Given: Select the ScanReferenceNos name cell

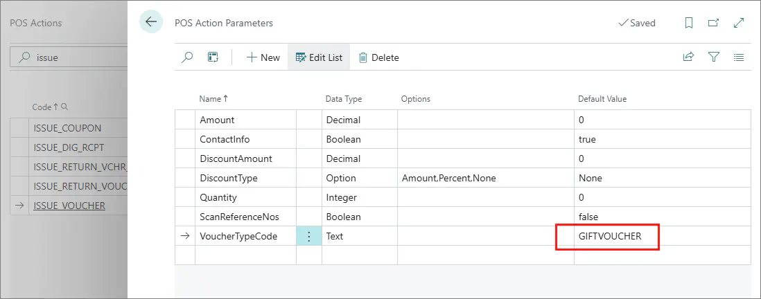Looking at the screenshot, I should click(245, 217).
